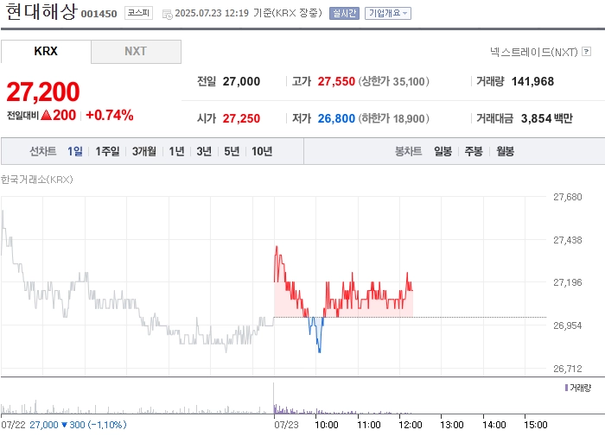
Task: Show the 일봉 daily candle chart
Action: (443, 151)
